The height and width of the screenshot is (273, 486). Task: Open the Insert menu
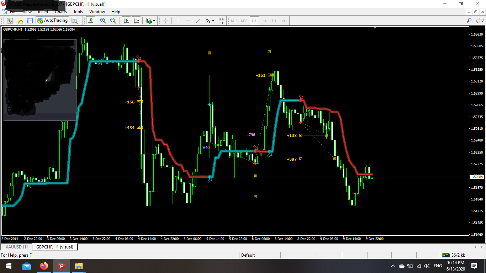coord(43,12)
